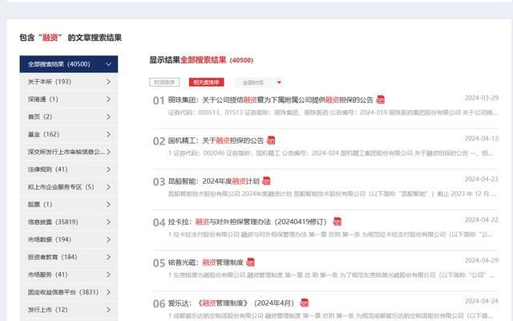Screen dimensions: 513x321
Task: Click the 包含“融资”的文章搜索结果 title
Action: (x=71, y=38)
